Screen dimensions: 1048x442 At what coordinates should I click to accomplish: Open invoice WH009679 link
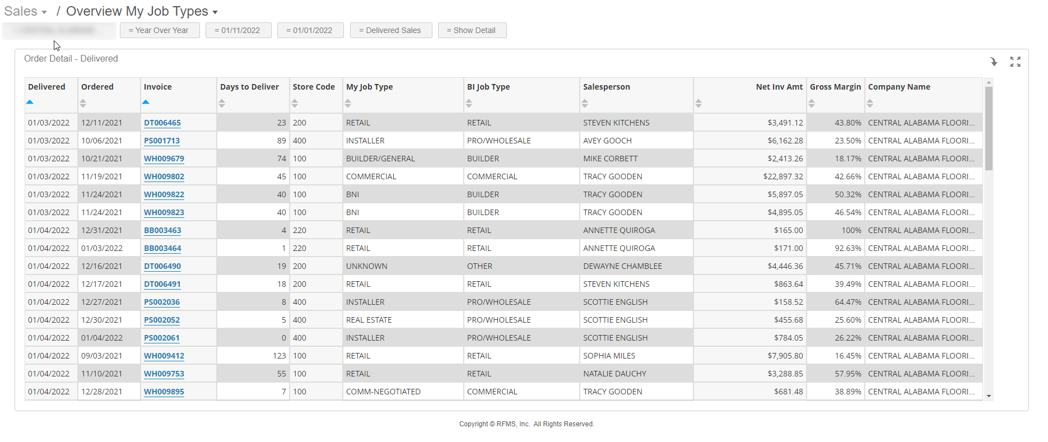click(164, 159)
